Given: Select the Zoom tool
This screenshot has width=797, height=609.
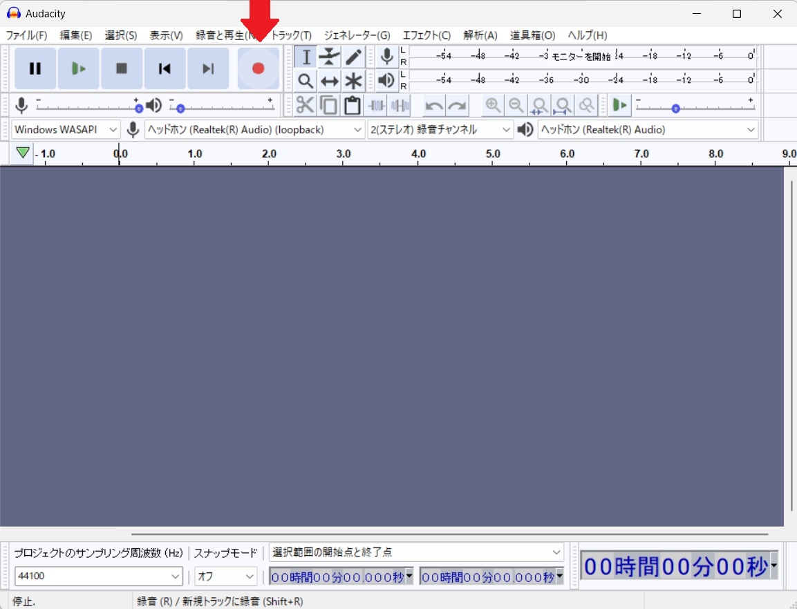Looking at the screenshot, I should coord(305,80).
